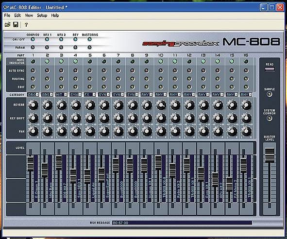Viewport: 287px width, 239px height.
Task: Open the SBS category dropdown for part 2
Action: (47, 95)
